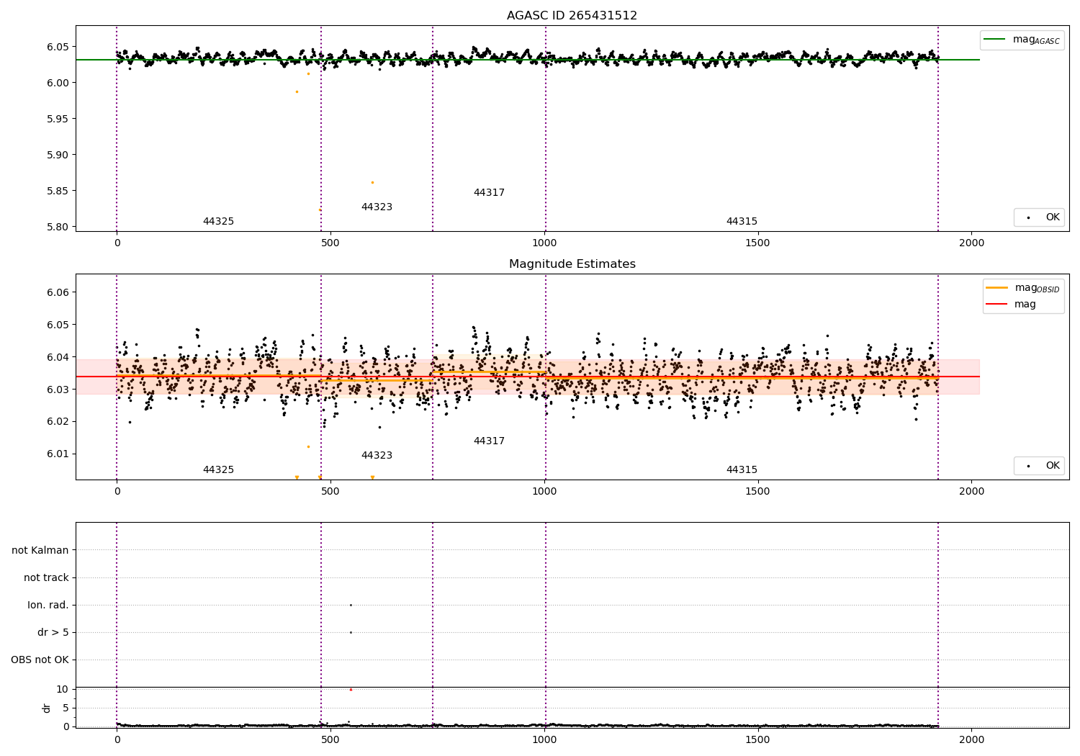Click the 5.95 y-tick in the top plot

click(x=58, y=119)
